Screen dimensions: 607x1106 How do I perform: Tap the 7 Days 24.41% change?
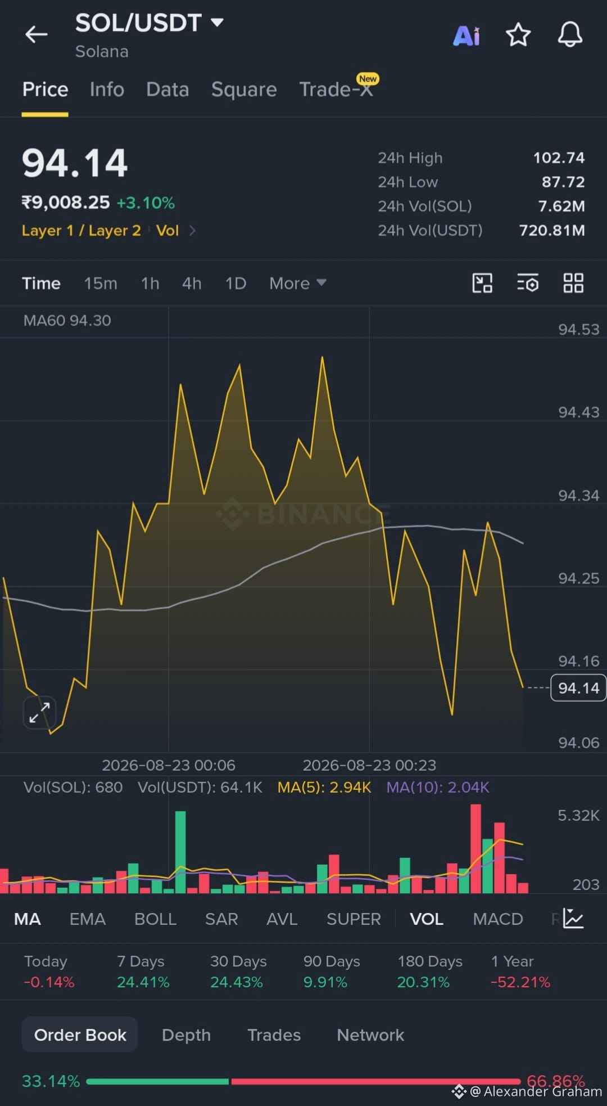pos(143,972)
